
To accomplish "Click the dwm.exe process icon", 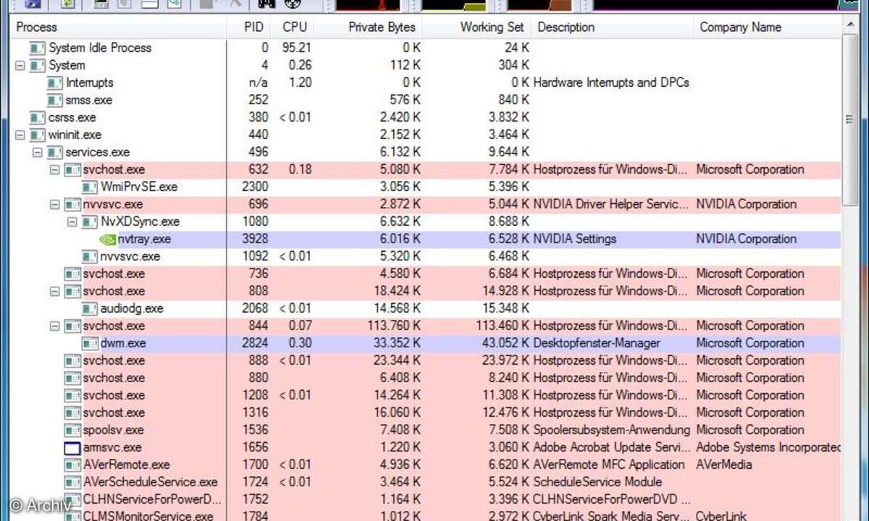I will [x=90, y=343].
